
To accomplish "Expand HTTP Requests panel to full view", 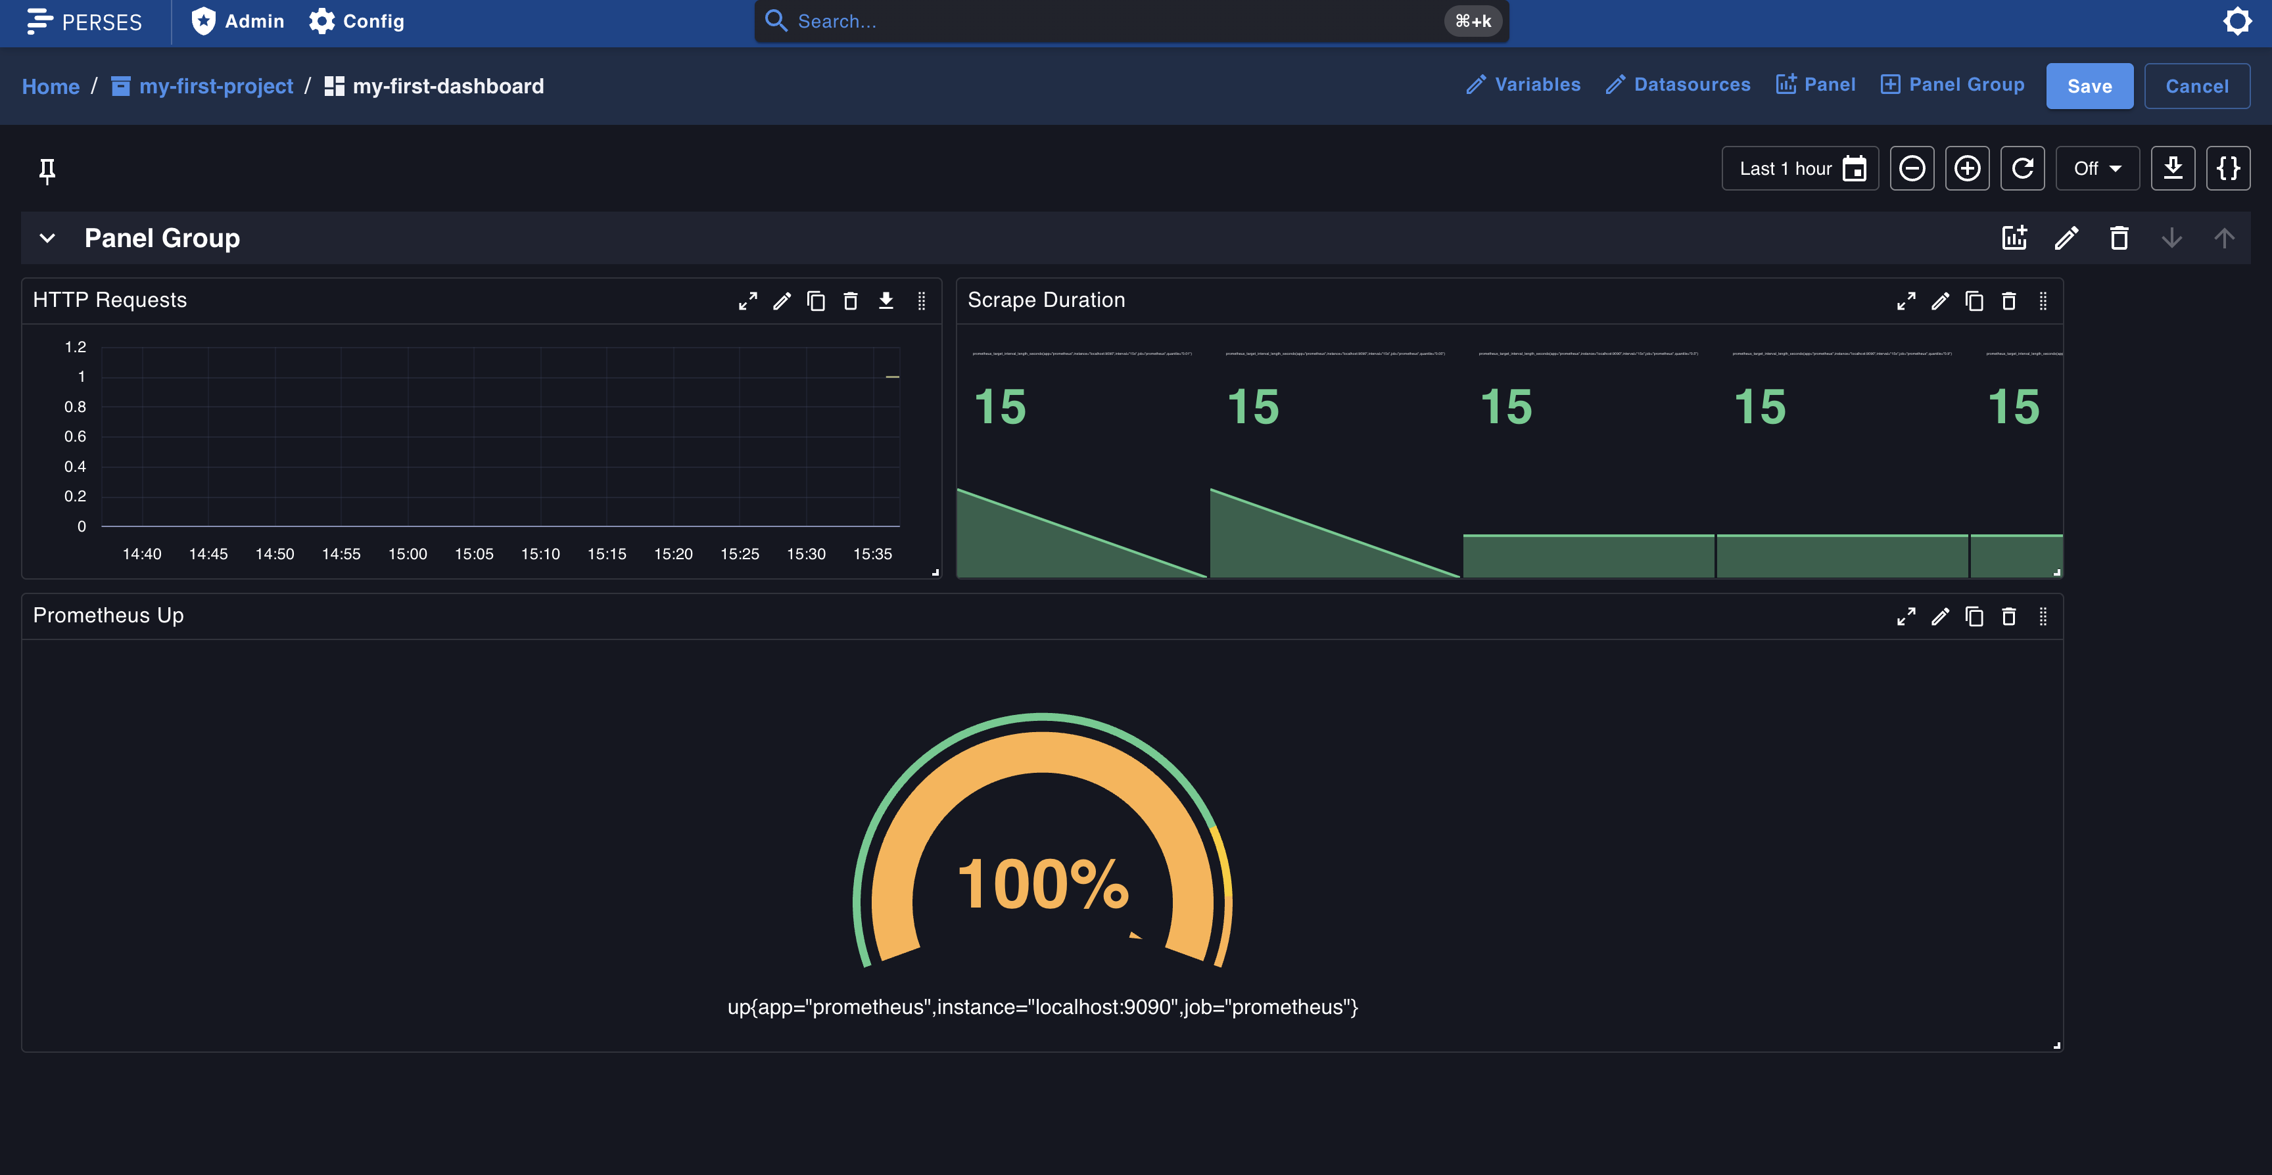I will tap(748, 302).
